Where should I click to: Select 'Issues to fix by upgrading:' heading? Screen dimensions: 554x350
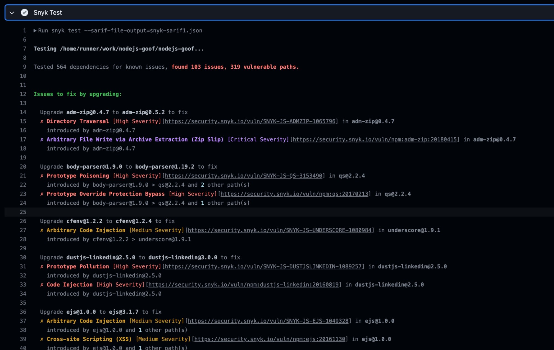(78, 94)
